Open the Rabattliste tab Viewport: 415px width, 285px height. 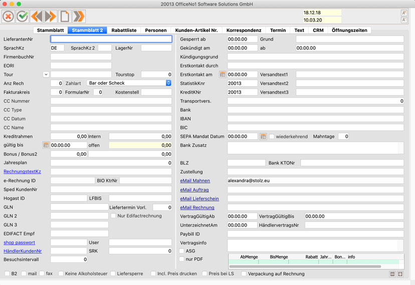point(124,30)
